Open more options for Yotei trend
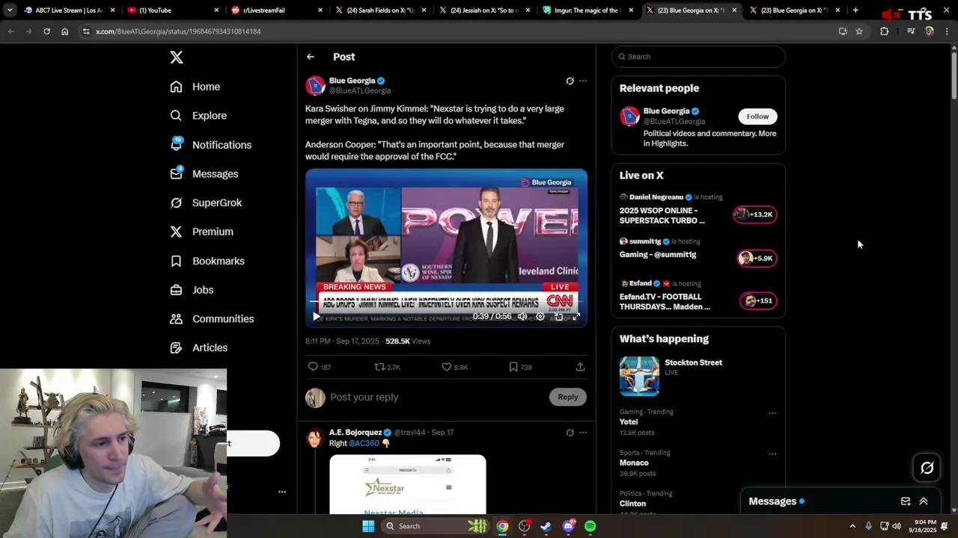Screen dimensions: 958x538 pos(772,413)
